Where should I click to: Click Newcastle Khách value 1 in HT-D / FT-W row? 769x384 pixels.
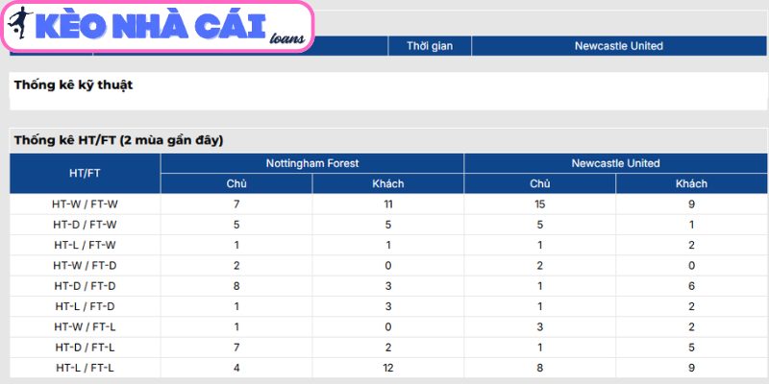click(691, 225)
